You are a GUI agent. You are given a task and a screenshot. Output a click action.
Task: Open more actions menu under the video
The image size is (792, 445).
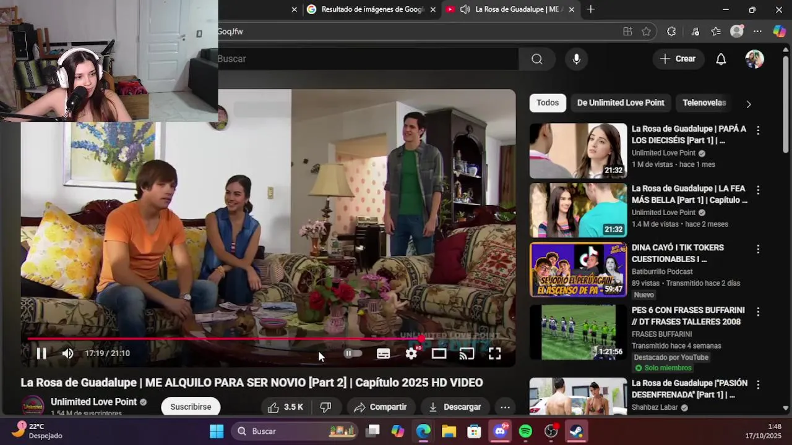(505, 407)
